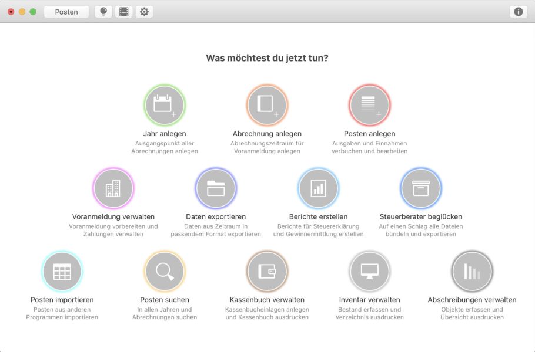Click the lightbulb tips toolbar icon
The height and width of the screenshot is (352, 535).
pyautogui.click(x=103, y=12)
